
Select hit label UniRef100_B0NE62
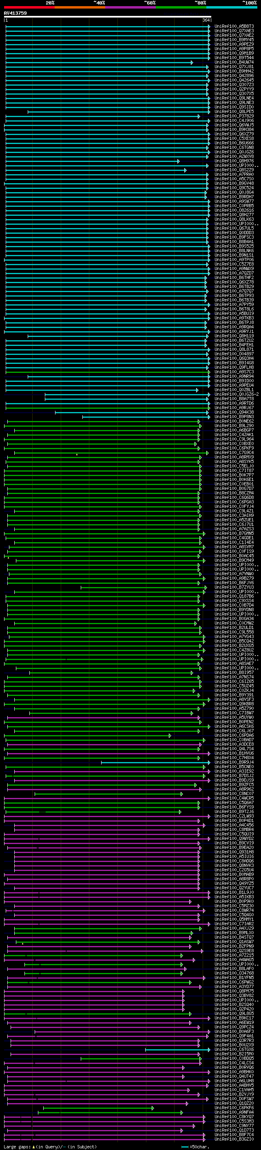coord(234,421)
